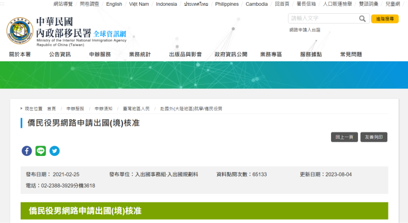Open 人口販運檢舉 report link
408x223 pixels.
click(337, 4)
